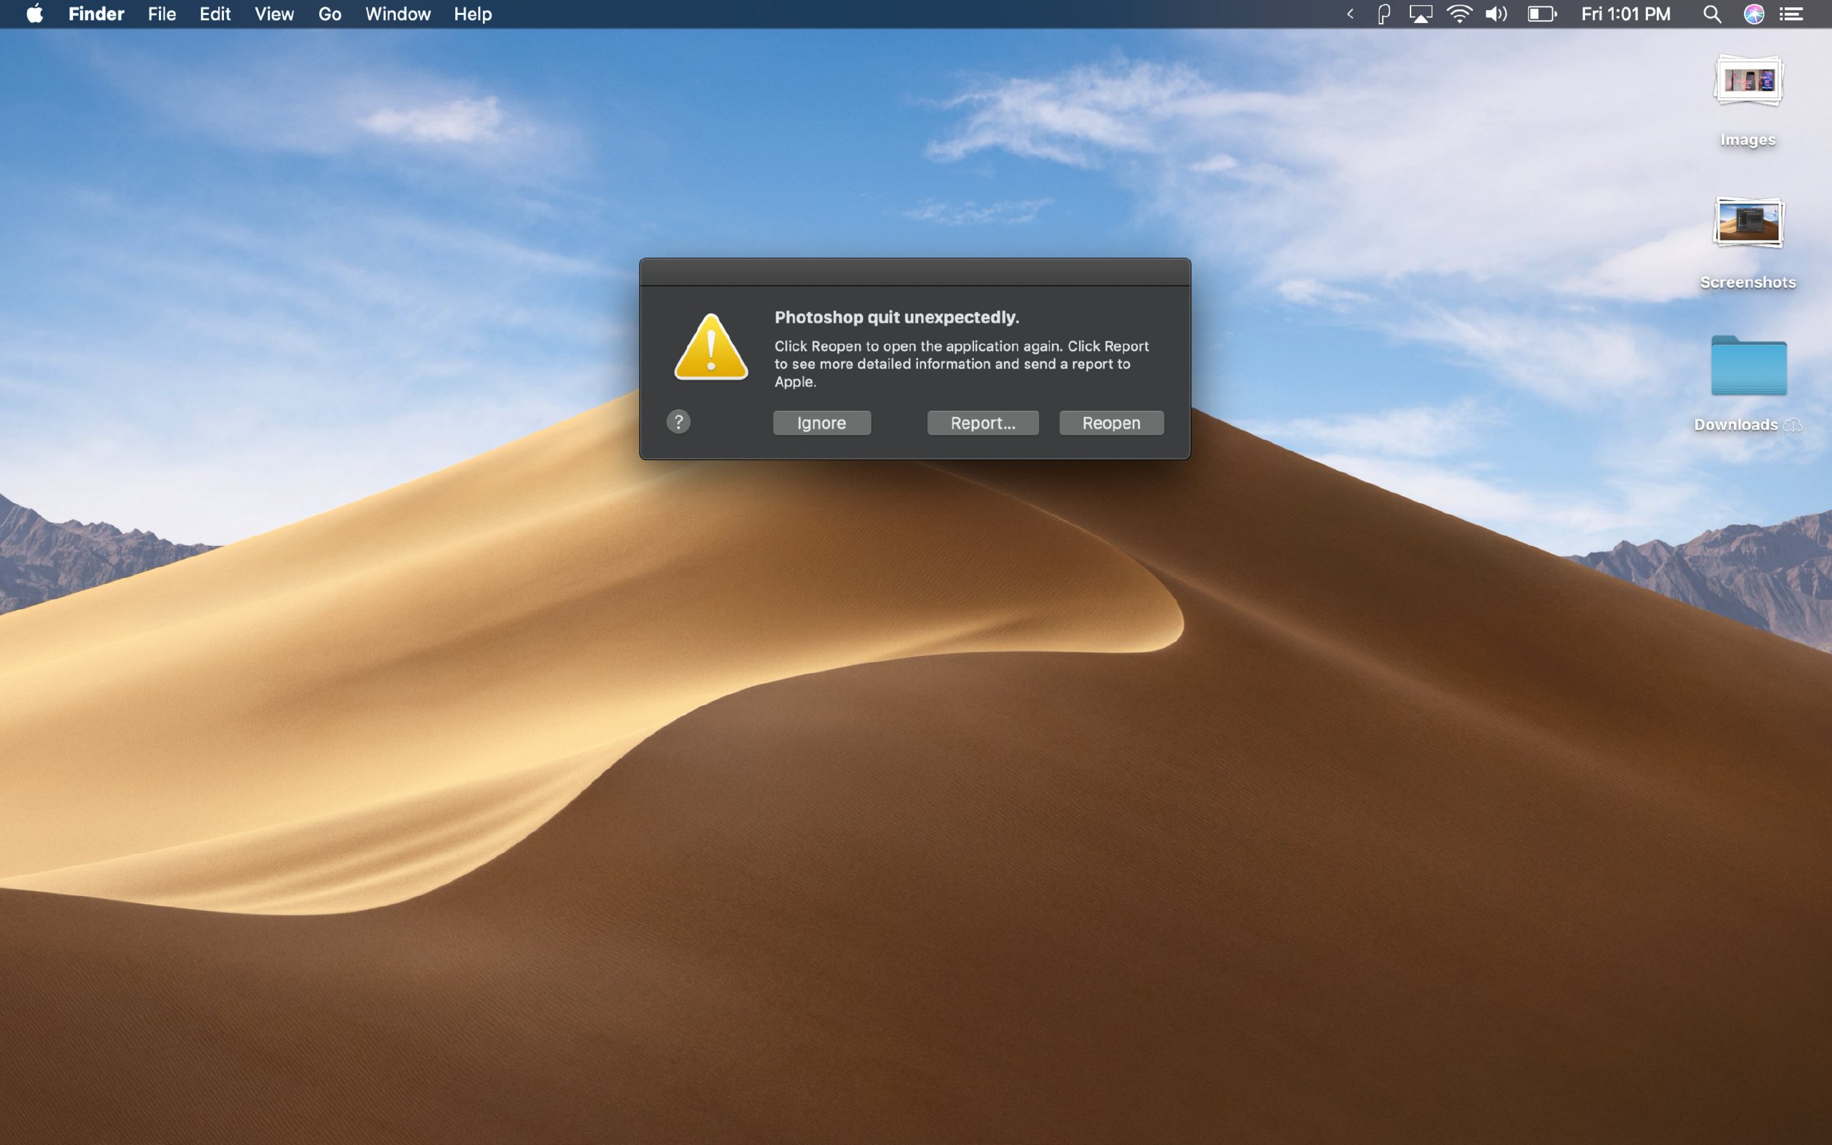Click the Reopen button
Image resolution: width=1832 pixels, height=1145 pixels.
[x=1111, y=422]
